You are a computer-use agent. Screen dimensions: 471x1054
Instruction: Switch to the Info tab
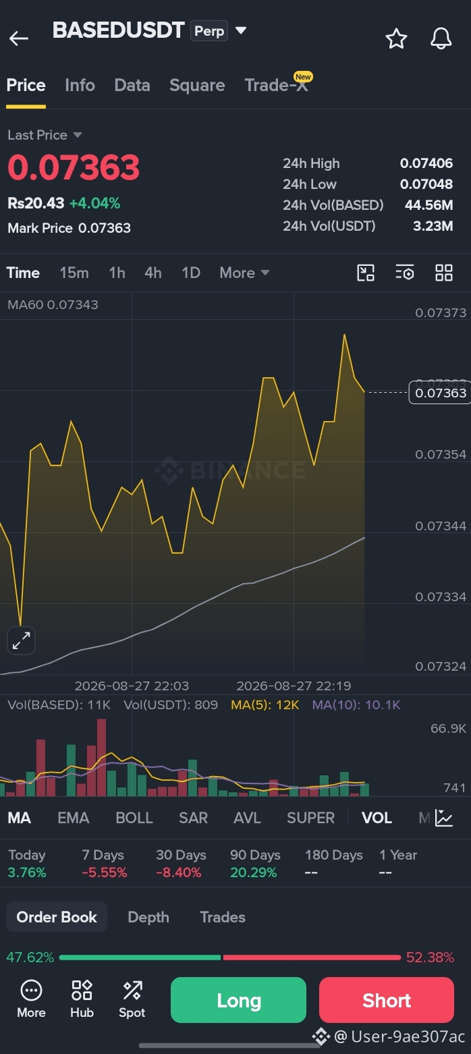pos(80,86)
